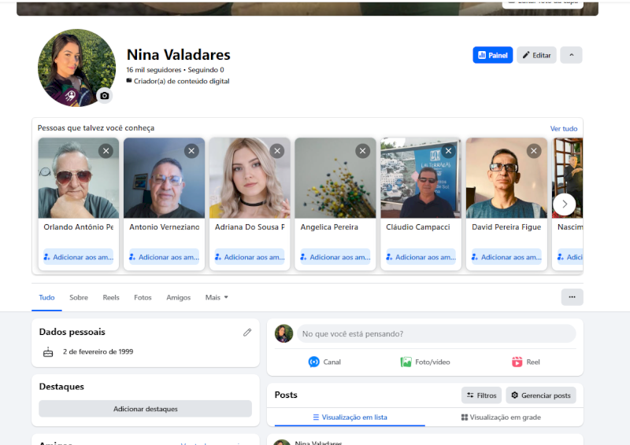Open Ver tudo suggestions link

(x=563, y=128)
